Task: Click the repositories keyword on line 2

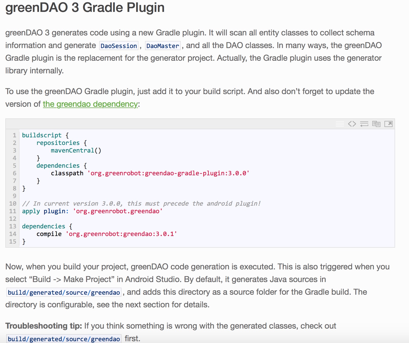Action: click(58, 143)
